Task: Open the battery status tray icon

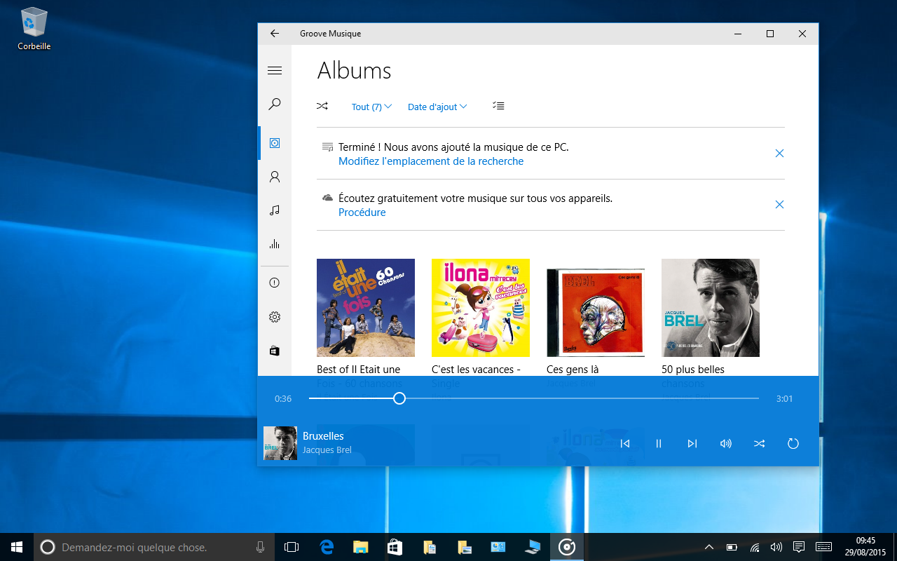Action: (732, 547)
